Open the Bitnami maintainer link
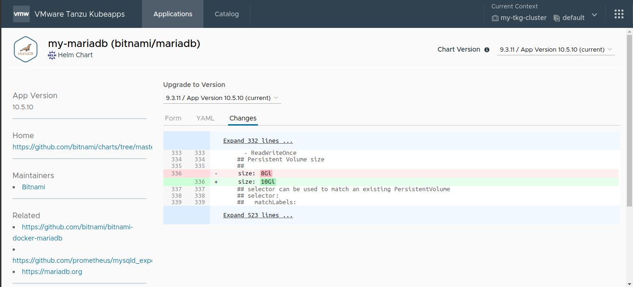633x287 pixels. coord(33,187)
